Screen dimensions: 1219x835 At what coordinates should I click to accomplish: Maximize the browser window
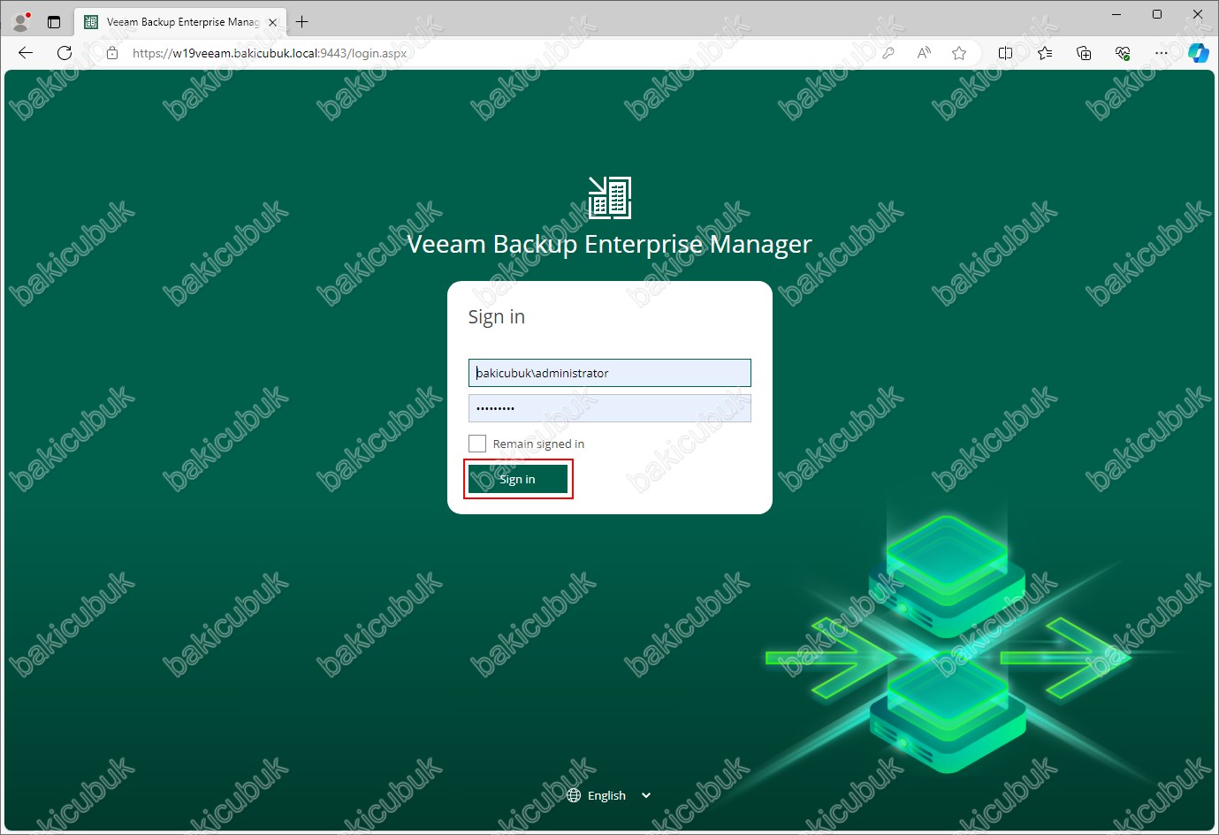tap(1157, 14)
